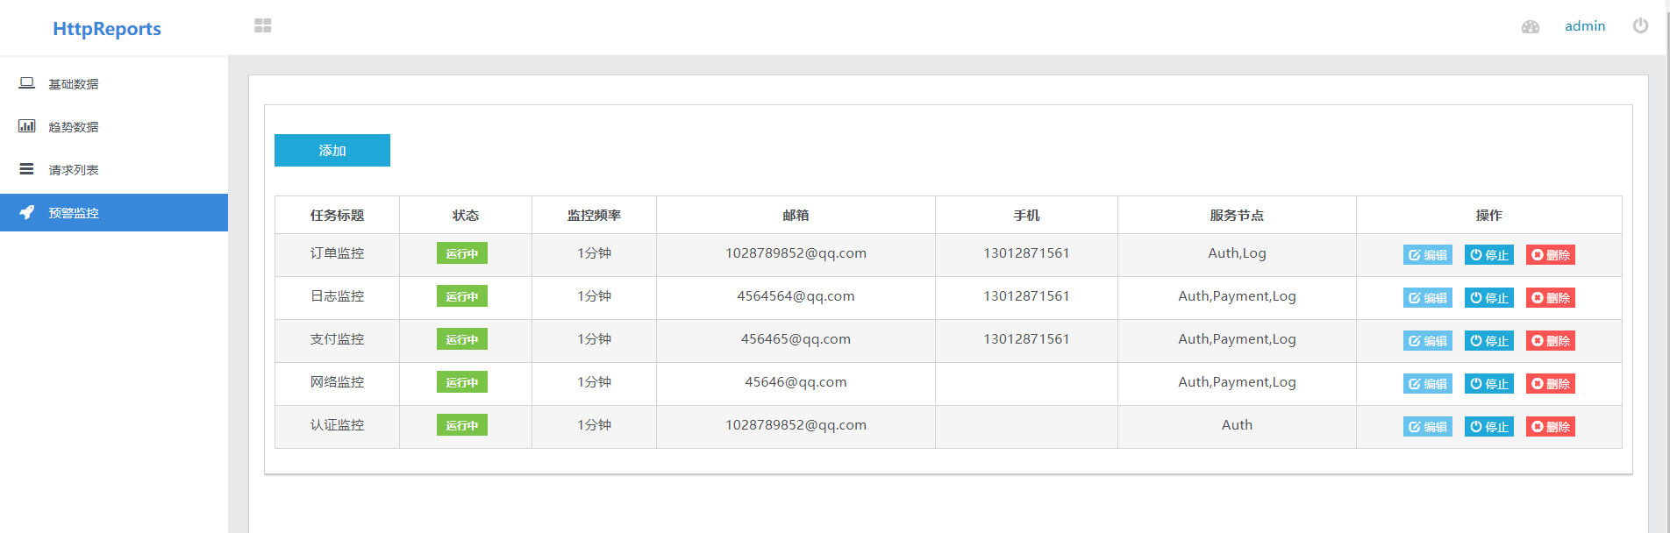
Task: Click 运行中 status badge for 日志监控
Action: 462,296
